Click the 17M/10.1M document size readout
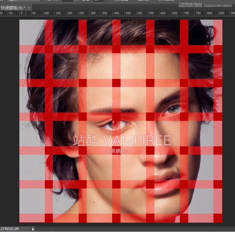This screenshot has width=235, height=232. (x=9, y=229)
